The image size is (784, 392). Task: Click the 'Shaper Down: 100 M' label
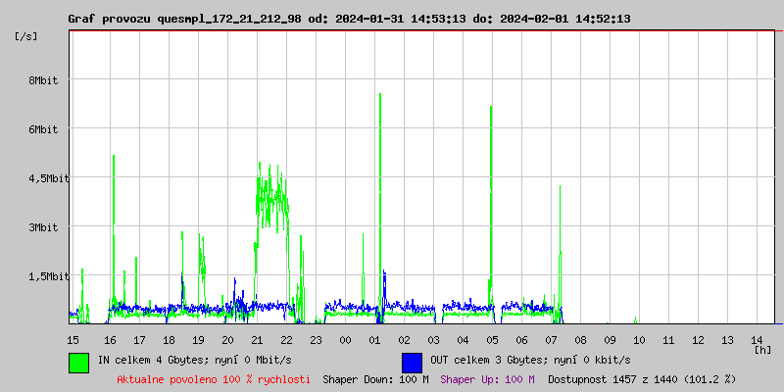pyautogui.click(x=375, y=378)
